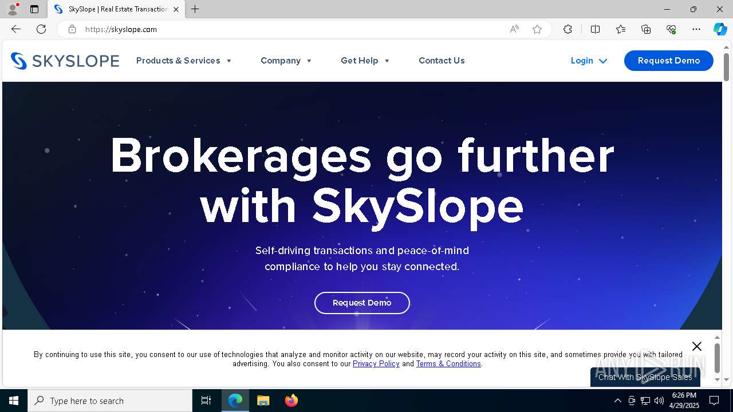Open Edge Settings and more menu
The image size is (733, 412).
click(696, 29)
